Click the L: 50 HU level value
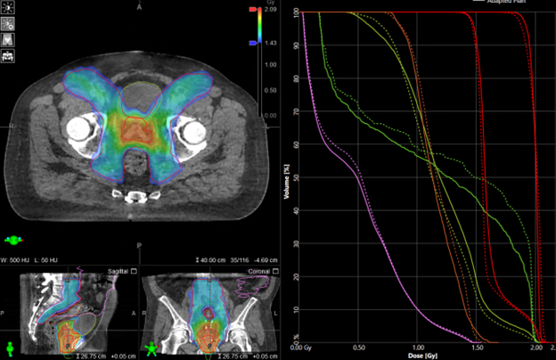 click(45, 260)
